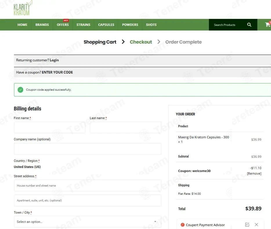The height and width of the screenshot is (229, 271).
Task: Click the Klarity Kratom logo
Action: point(23,8)
